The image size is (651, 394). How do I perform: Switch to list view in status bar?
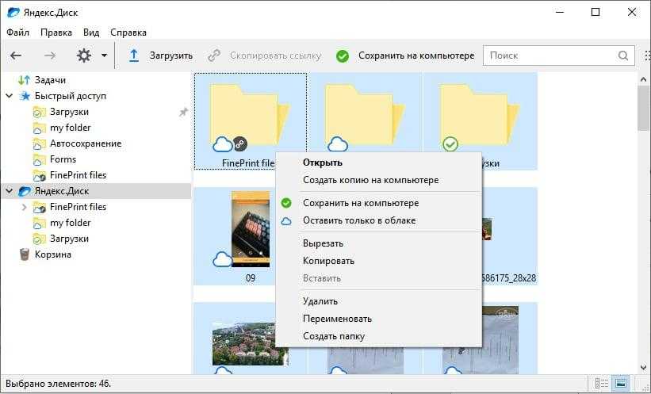[601, 383]
